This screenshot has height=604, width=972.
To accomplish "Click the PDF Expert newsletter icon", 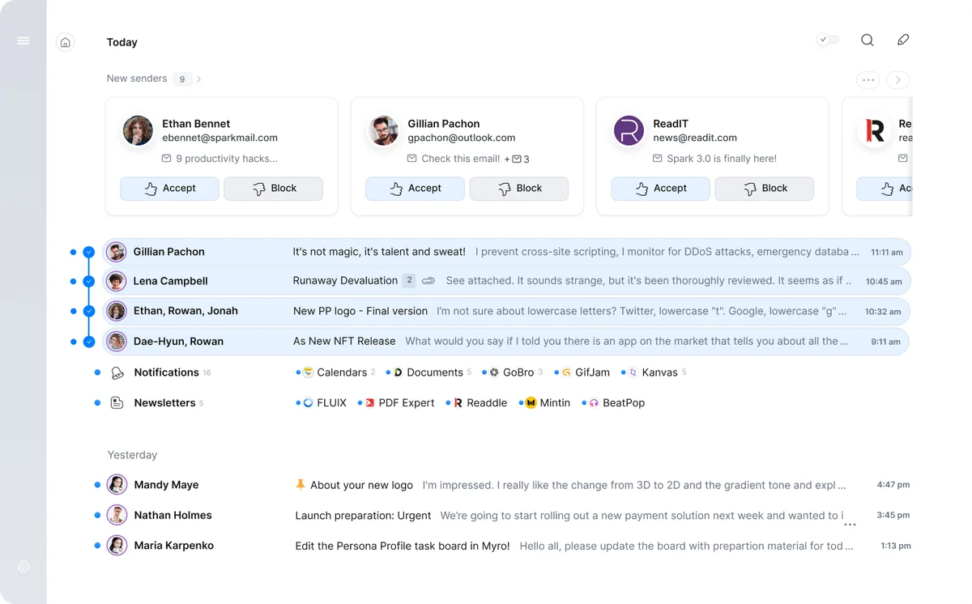I will pyautogui.click(x=369, y=402).
